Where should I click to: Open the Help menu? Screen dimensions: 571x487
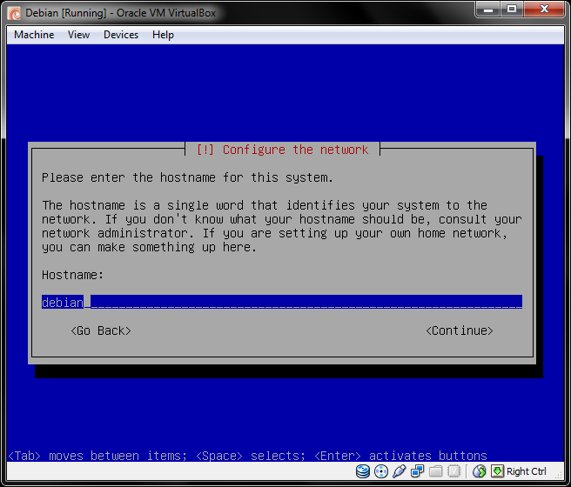coord(163,35)
